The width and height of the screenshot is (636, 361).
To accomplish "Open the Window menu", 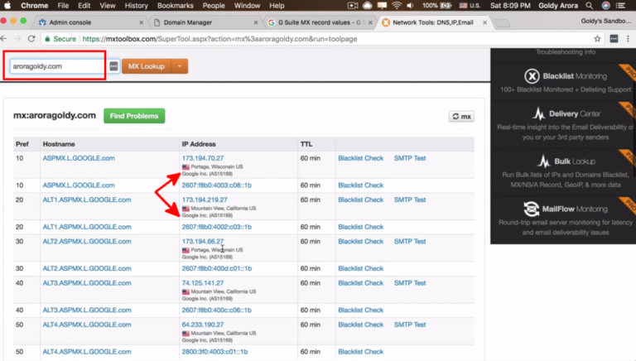I will coord(247,6).
